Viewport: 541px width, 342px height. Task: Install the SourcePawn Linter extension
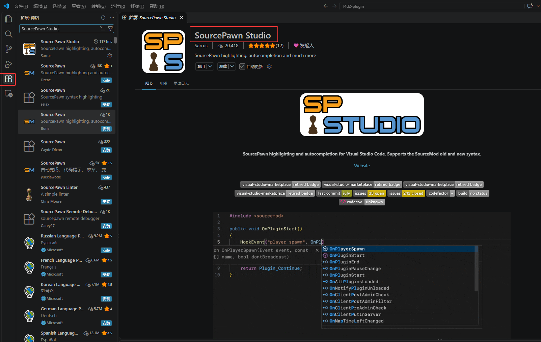(x=106, y=202)
